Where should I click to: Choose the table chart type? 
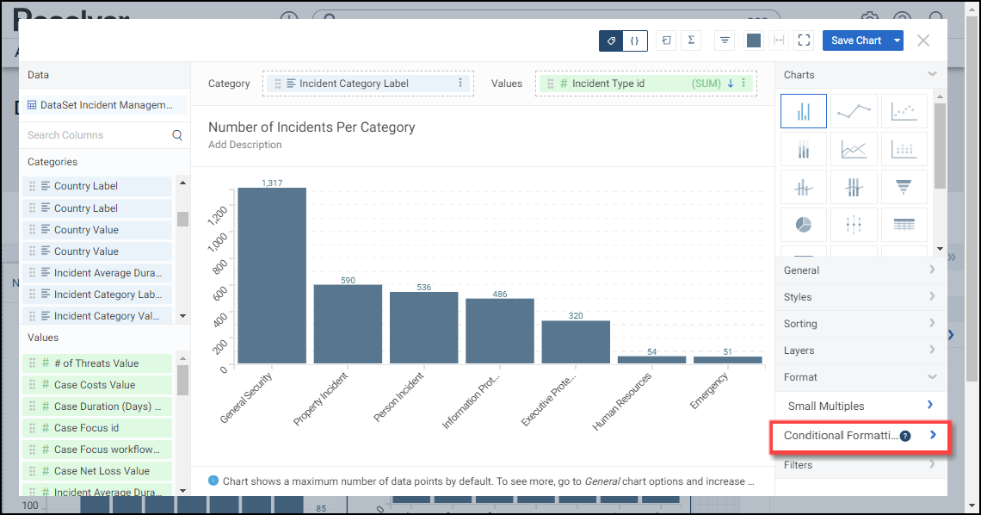click(904, 224)
